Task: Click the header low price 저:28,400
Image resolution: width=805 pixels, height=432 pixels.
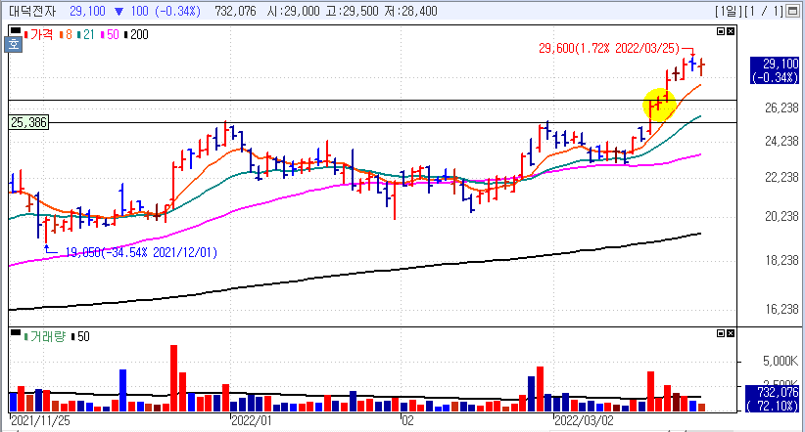Action: pos(410,11)
